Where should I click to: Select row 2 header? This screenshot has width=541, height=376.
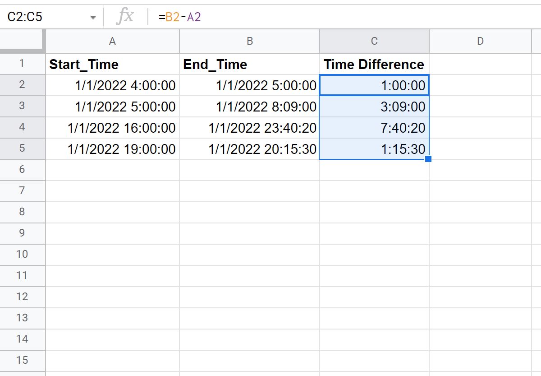tap(23, 85)
